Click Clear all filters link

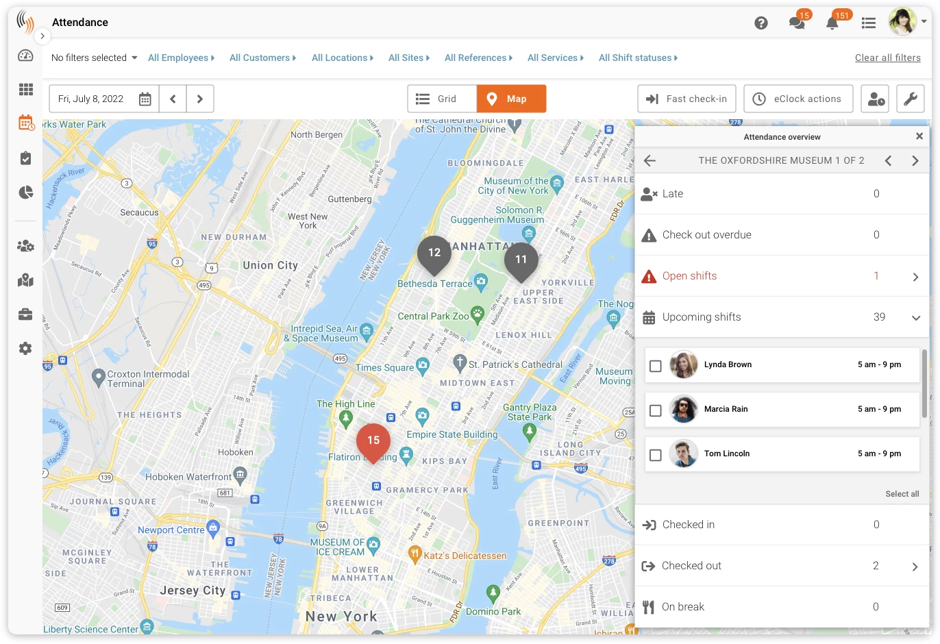coord(888,58)
